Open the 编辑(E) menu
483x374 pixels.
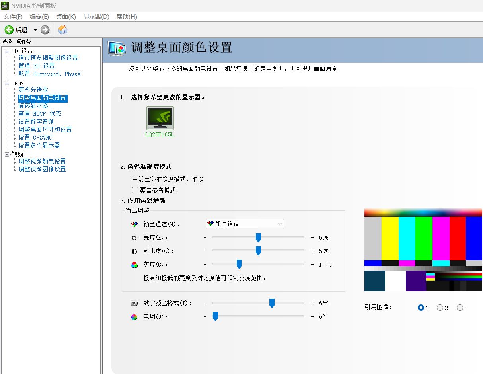39,17
